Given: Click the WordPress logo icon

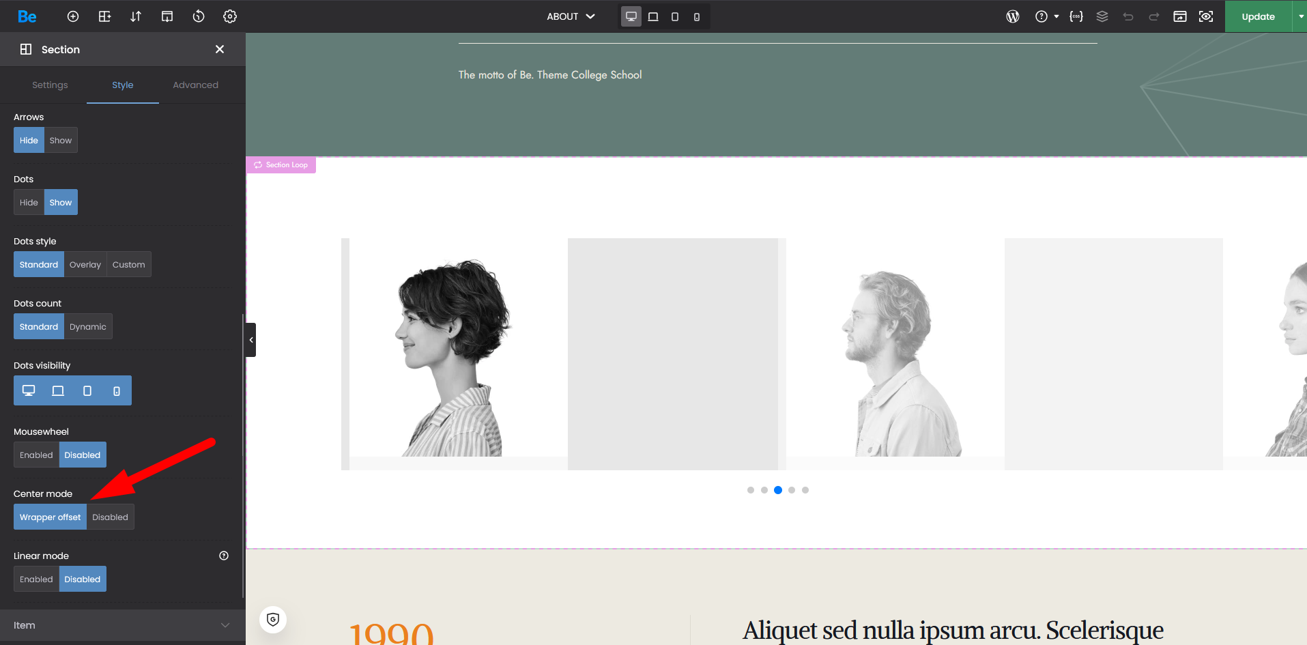Looking at the screenshot, I should [1013, 16].
